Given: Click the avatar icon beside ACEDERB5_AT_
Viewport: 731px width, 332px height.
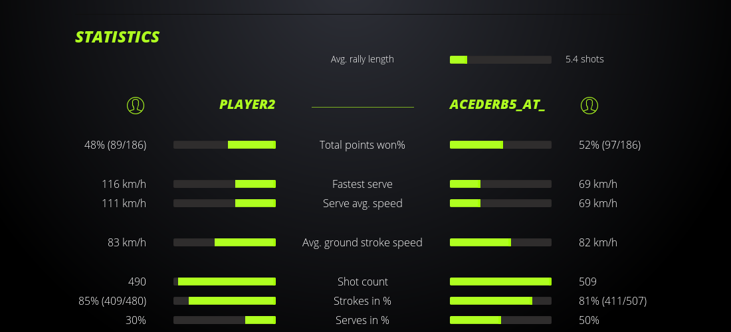Looking at the screenshot, I should click(x=589, y=105).
